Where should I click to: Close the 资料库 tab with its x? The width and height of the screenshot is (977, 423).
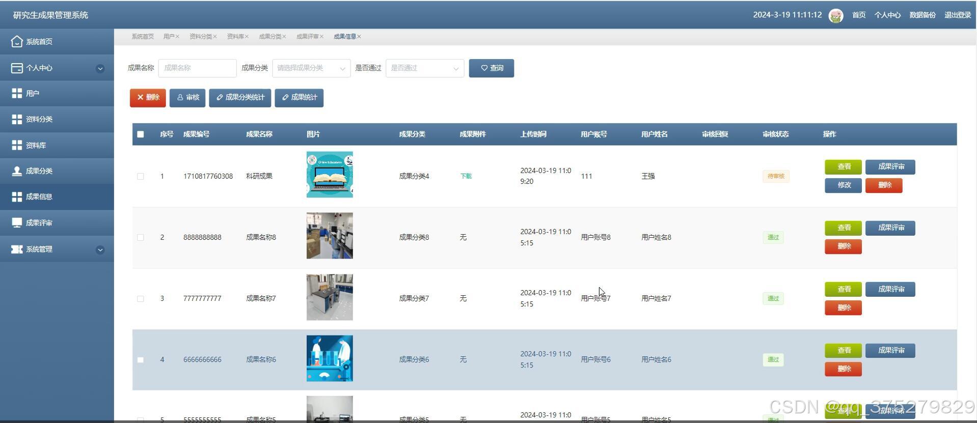tap(247, 37)
